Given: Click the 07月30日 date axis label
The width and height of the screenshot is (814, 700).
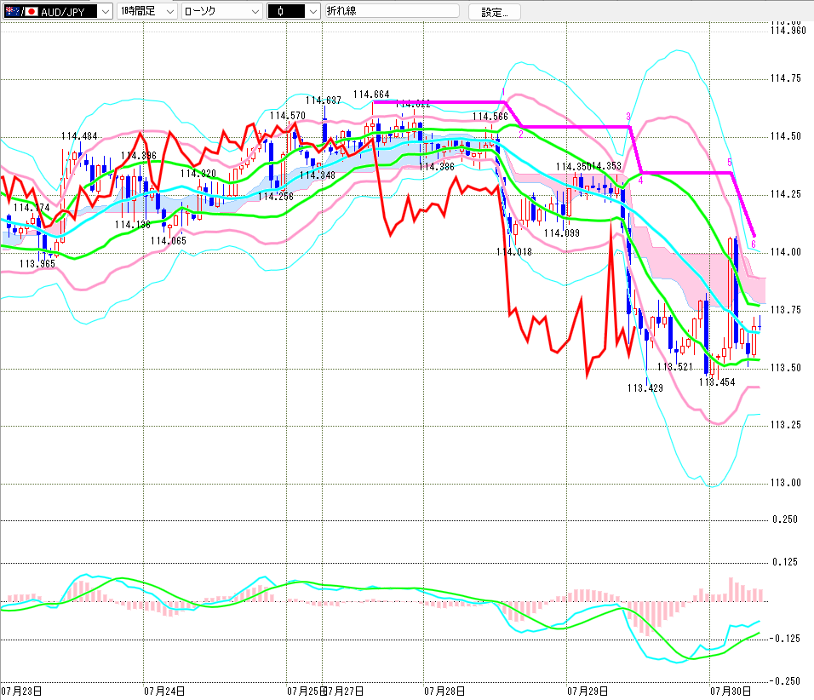Looking at the screenshot, I should (x=731, y=691).
